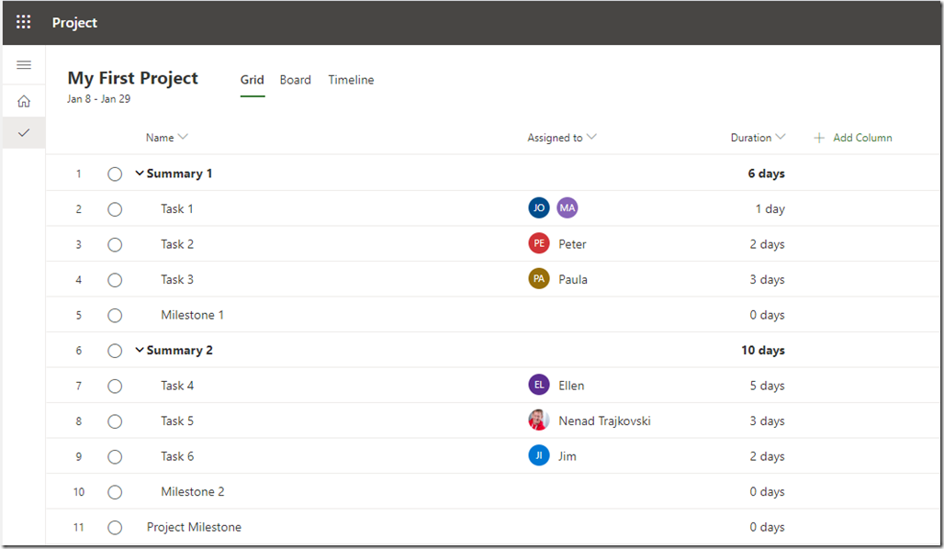Select the Task 5 name cell
The height and width of the screenshot is (549, 944).
(x=177, y=420)
